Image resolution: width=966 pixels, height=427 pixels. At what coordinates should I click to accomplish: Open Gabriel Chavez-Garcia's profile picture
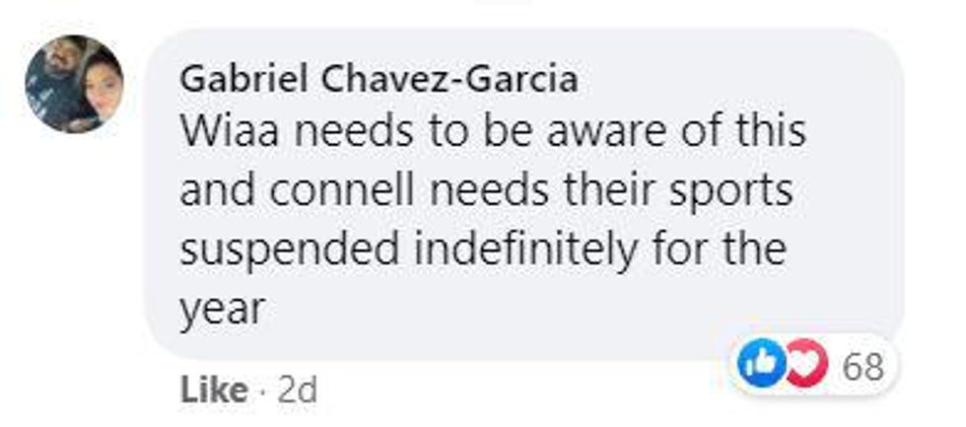tap(74, 84)
